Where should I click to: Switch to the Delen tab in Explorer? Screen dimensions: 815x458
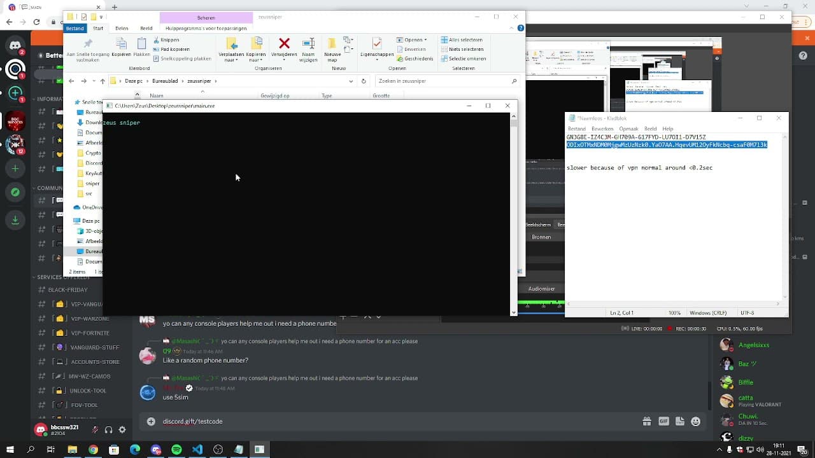click(122, 28)
